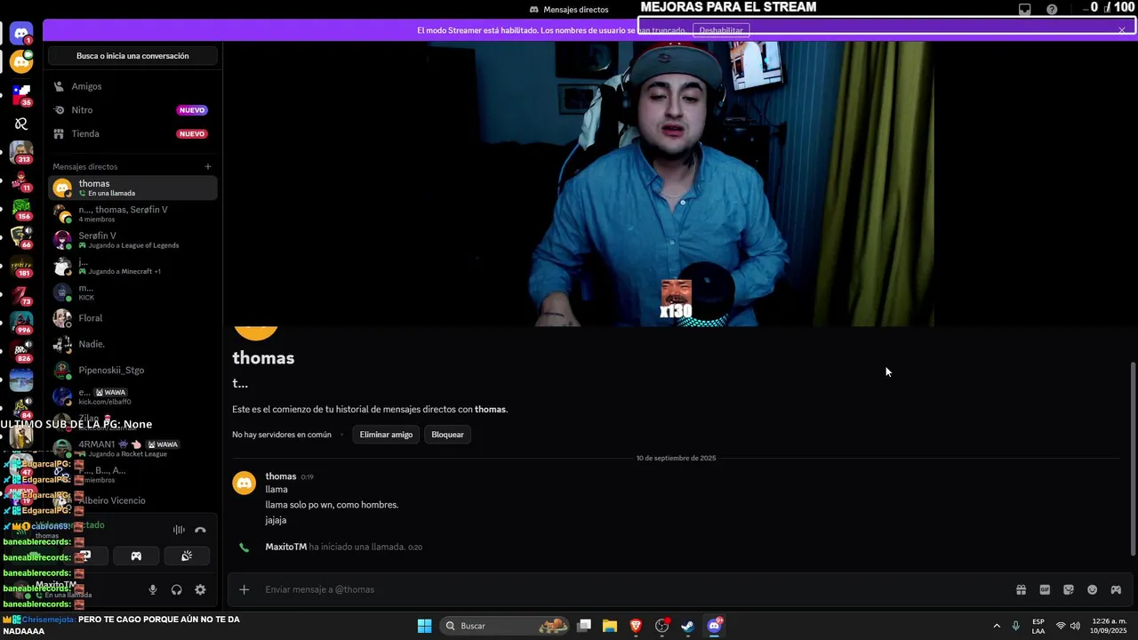Click the streamer webcam video
The image size is (1138, 640).
pos(680,183)
